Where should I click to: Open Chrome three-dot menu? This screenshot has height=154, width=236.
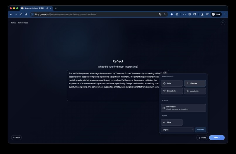[x=225, y=14]
